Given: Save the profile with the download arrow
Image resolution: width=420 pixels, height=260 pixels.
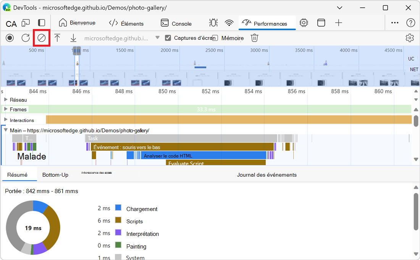Looking at the screenshot, I should click(x=73, y=38).
